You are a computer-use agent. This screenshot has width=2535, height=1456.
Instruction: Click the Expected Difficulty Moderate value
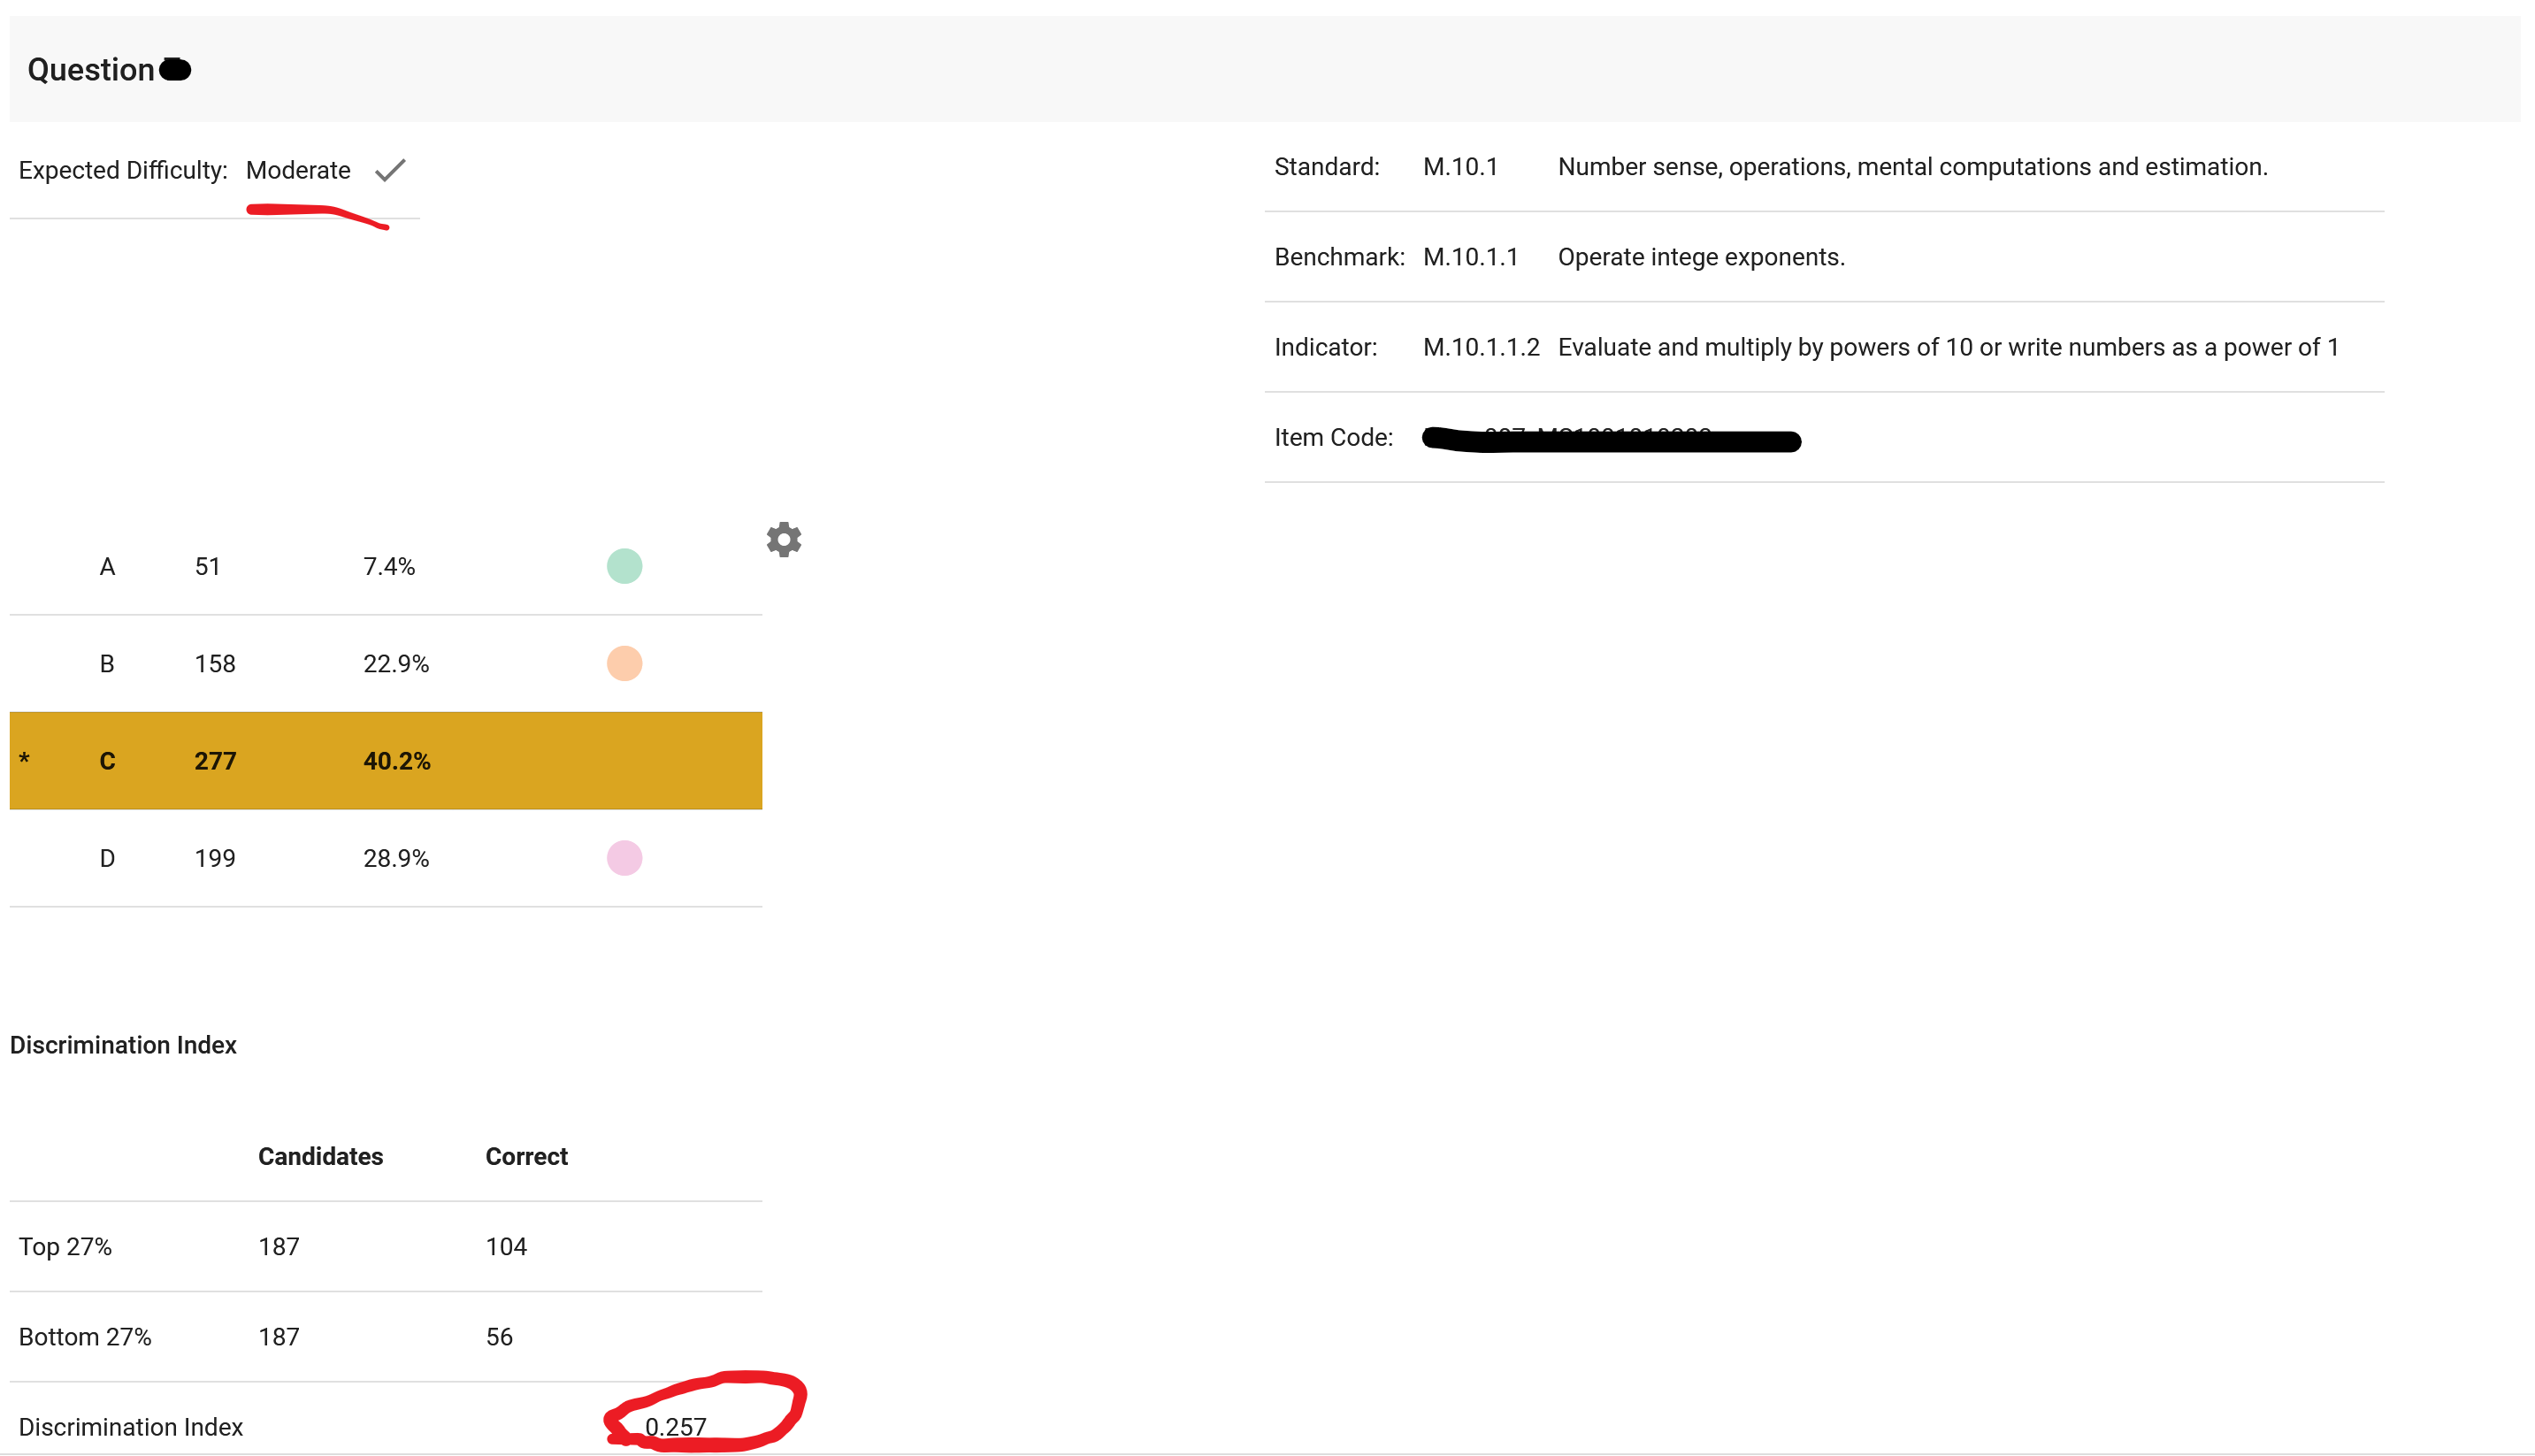click(x=298, y=170)
